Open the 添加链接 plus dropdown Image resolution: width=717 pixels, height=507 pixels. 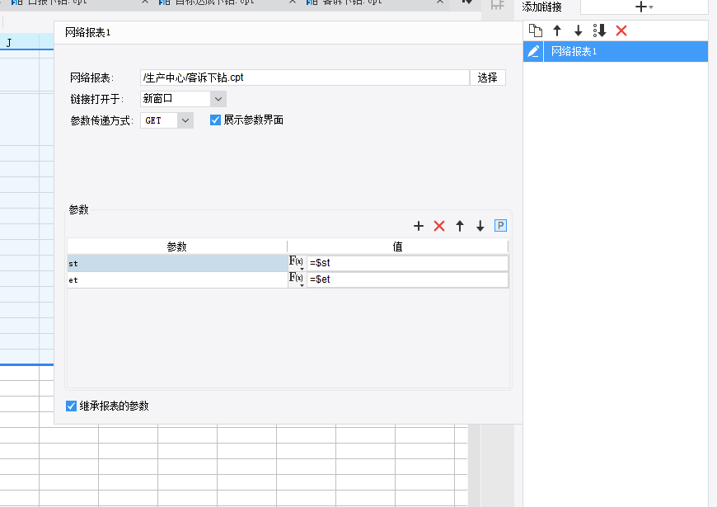(x=644, y=7)
